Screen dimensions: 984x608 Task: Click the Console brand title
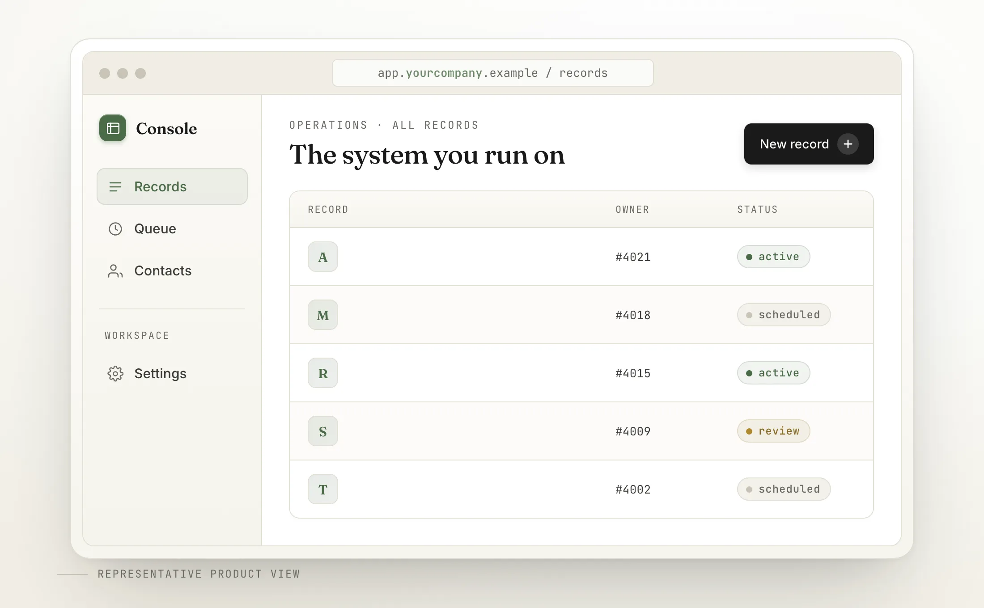[166, 129]
